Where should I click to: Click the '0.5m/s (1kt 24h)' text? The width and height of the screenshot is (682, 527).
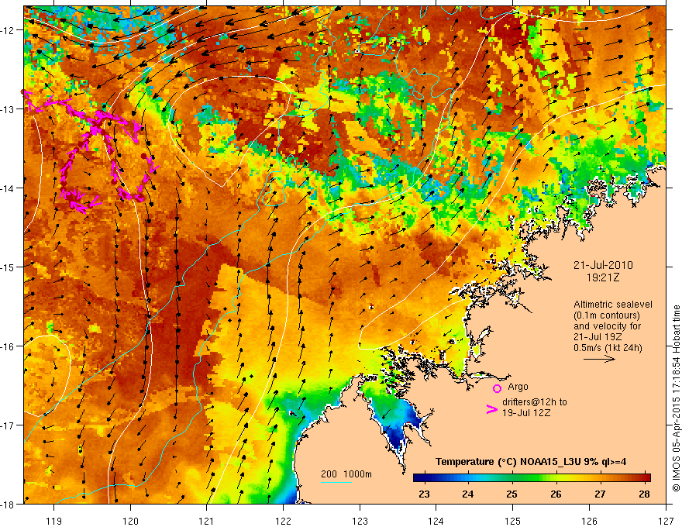tap(608, 347)
